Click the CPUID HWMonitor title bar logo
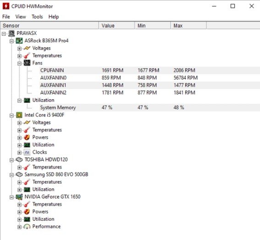Screen dimensions: 260x240 [6, 6]
